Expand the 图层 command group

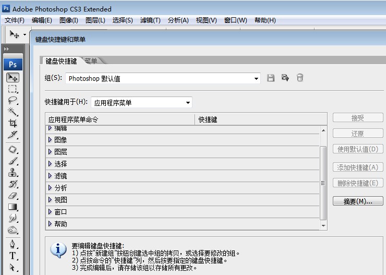50,152
